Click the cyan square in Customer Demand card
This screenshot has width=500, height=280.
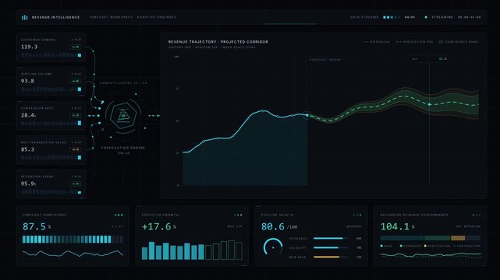(80, 55)
